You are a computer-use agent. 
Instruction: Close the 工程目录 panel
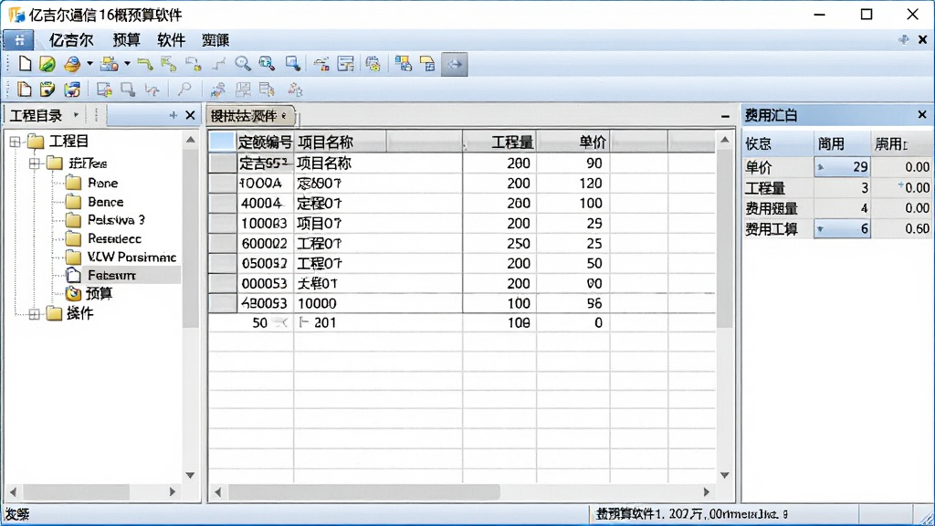pos(190,115)
